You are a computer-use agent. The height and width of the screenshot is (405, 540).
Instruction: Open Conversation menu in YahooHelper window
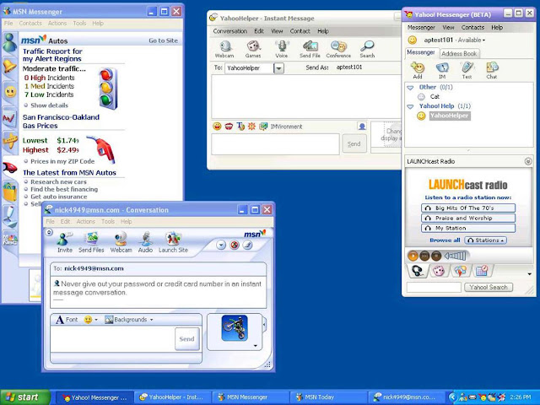230,31
